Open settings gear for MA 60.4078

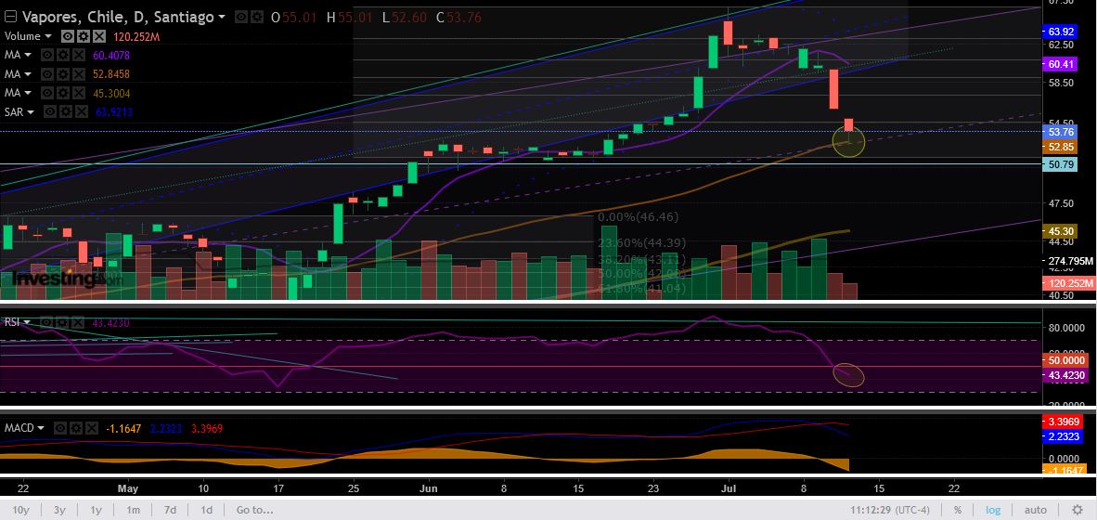pos(63,55)
